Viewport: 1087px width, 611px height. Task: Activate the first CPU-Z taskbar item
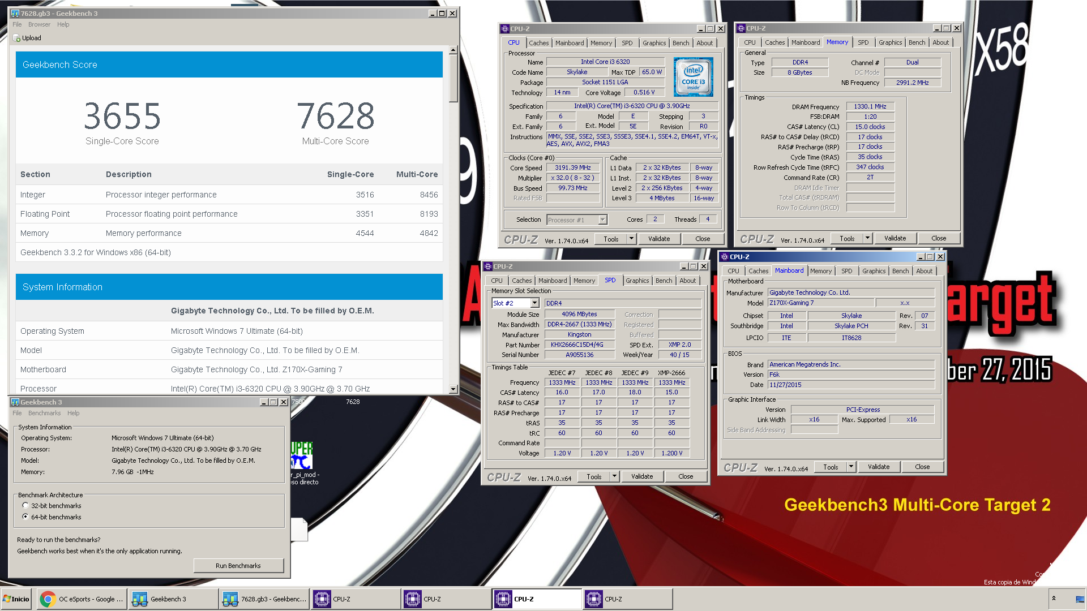[x=356, y=599]
